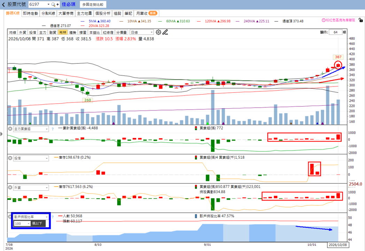Click the 佳必琪 stock name link
This screenshot has height=251, width=365.
pos(69,5)
